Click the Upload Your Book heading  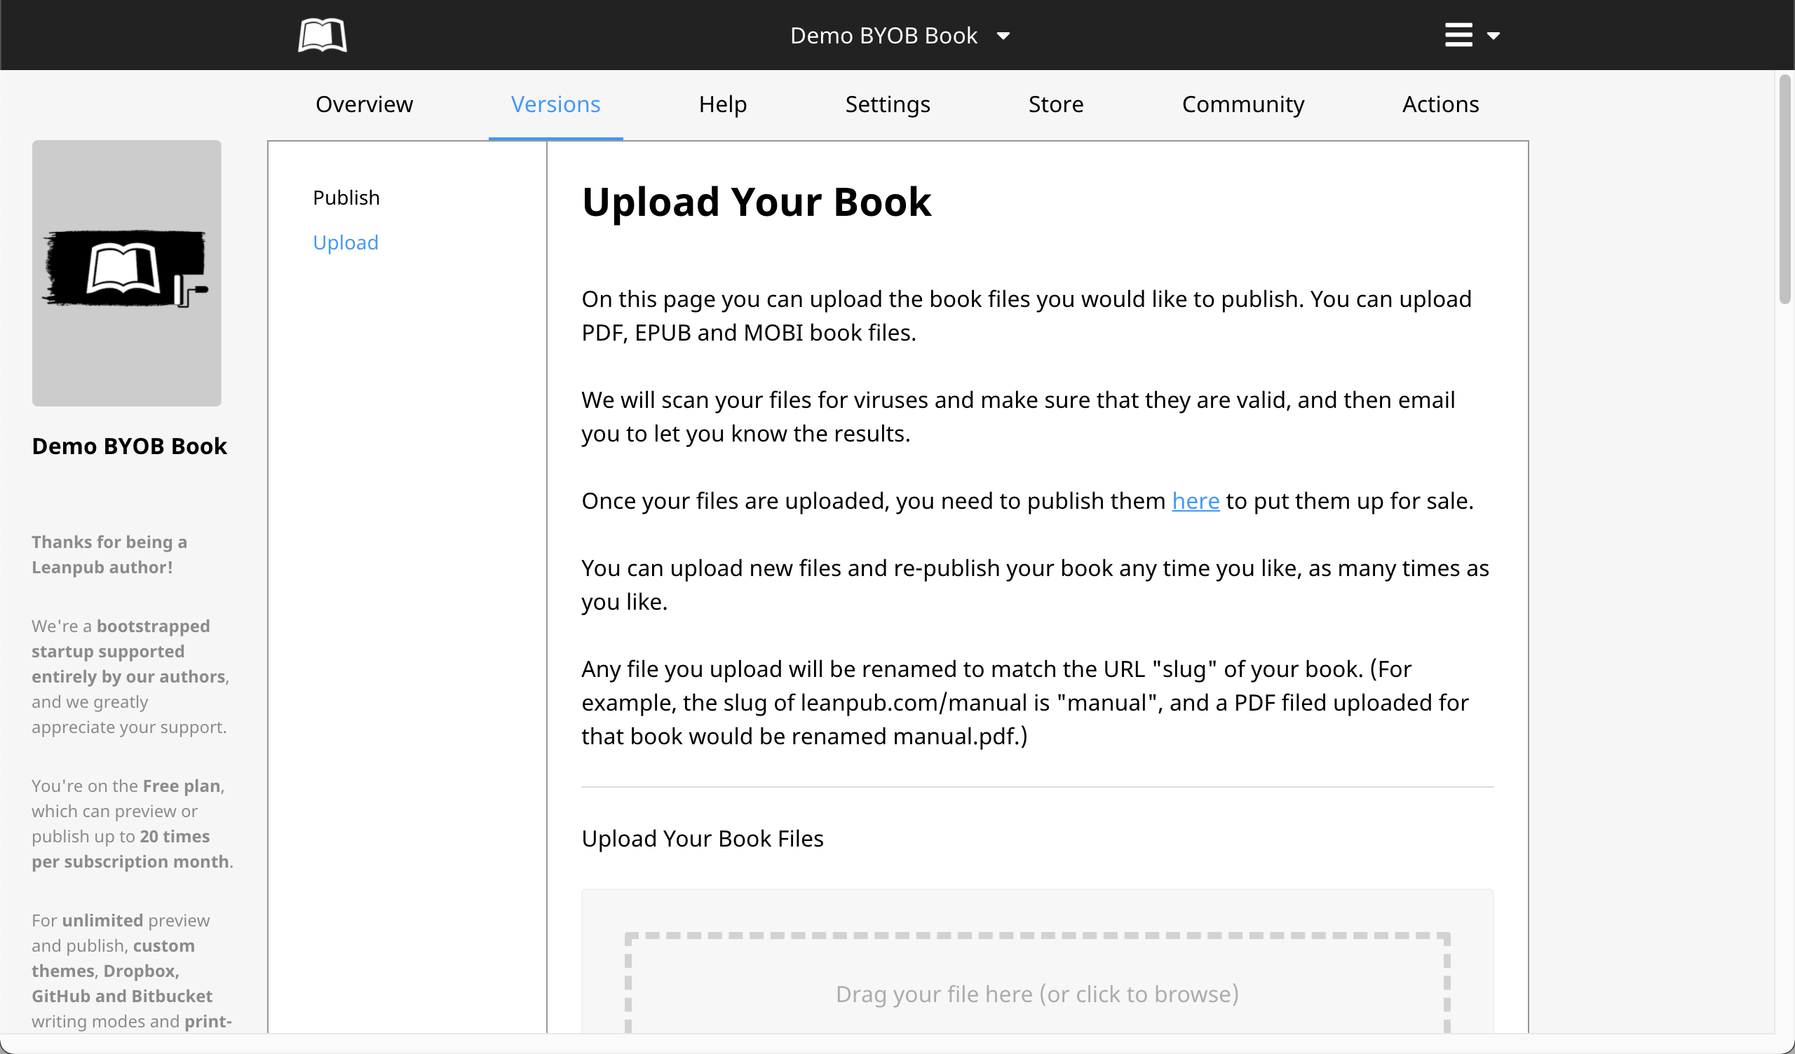click(x=757, y=202)
